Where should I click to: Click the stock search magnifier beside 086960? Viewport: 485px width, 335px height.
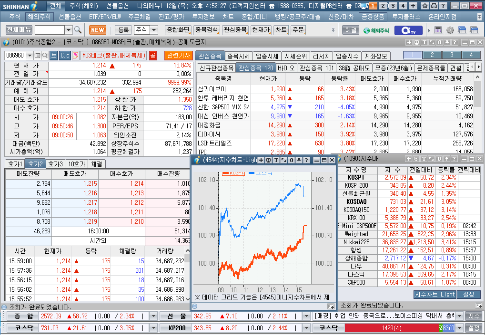click(x=45, y=56)
